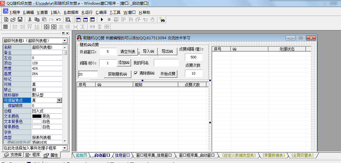Open help search binoculars icon
Viewport: 341px width, 163px height.
coord(162,20)
